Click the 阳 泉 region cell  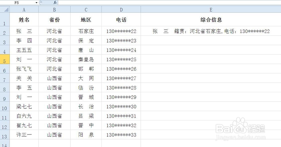tap(86, 135)
